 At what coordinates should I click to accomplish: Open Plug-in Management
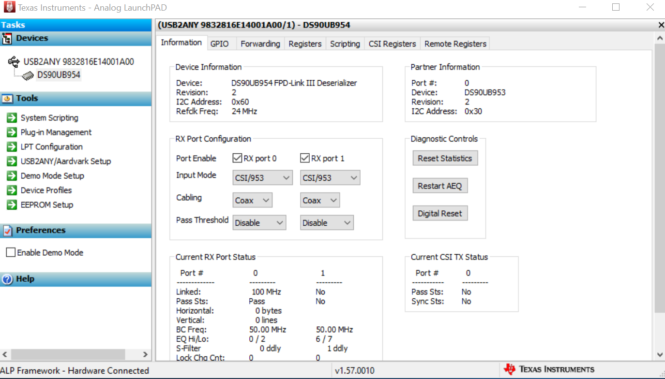[56, 132]
